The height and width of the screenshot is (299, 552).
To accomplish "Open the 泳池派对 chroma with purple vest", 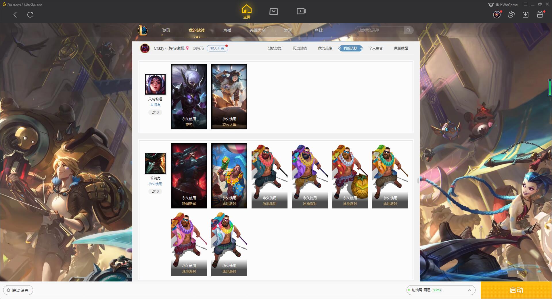I will coord(310,176).
